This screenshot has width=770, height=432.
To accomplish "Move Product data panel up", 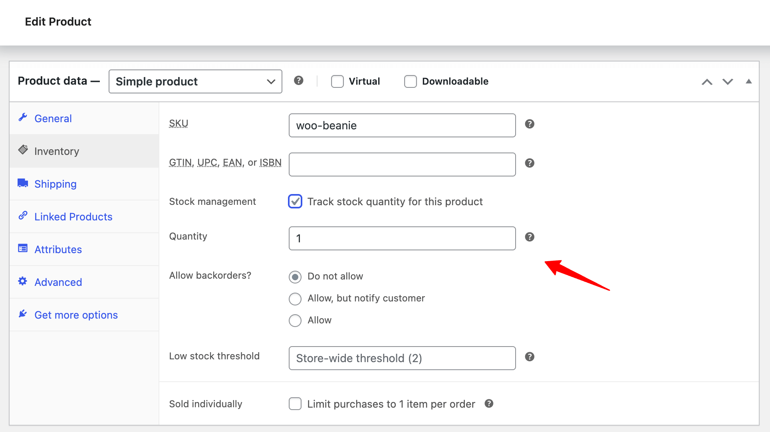I will click(707, 82).
